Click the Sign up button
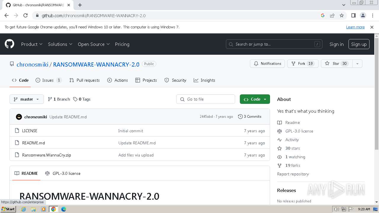379x213 pixels. pos(359,44)
